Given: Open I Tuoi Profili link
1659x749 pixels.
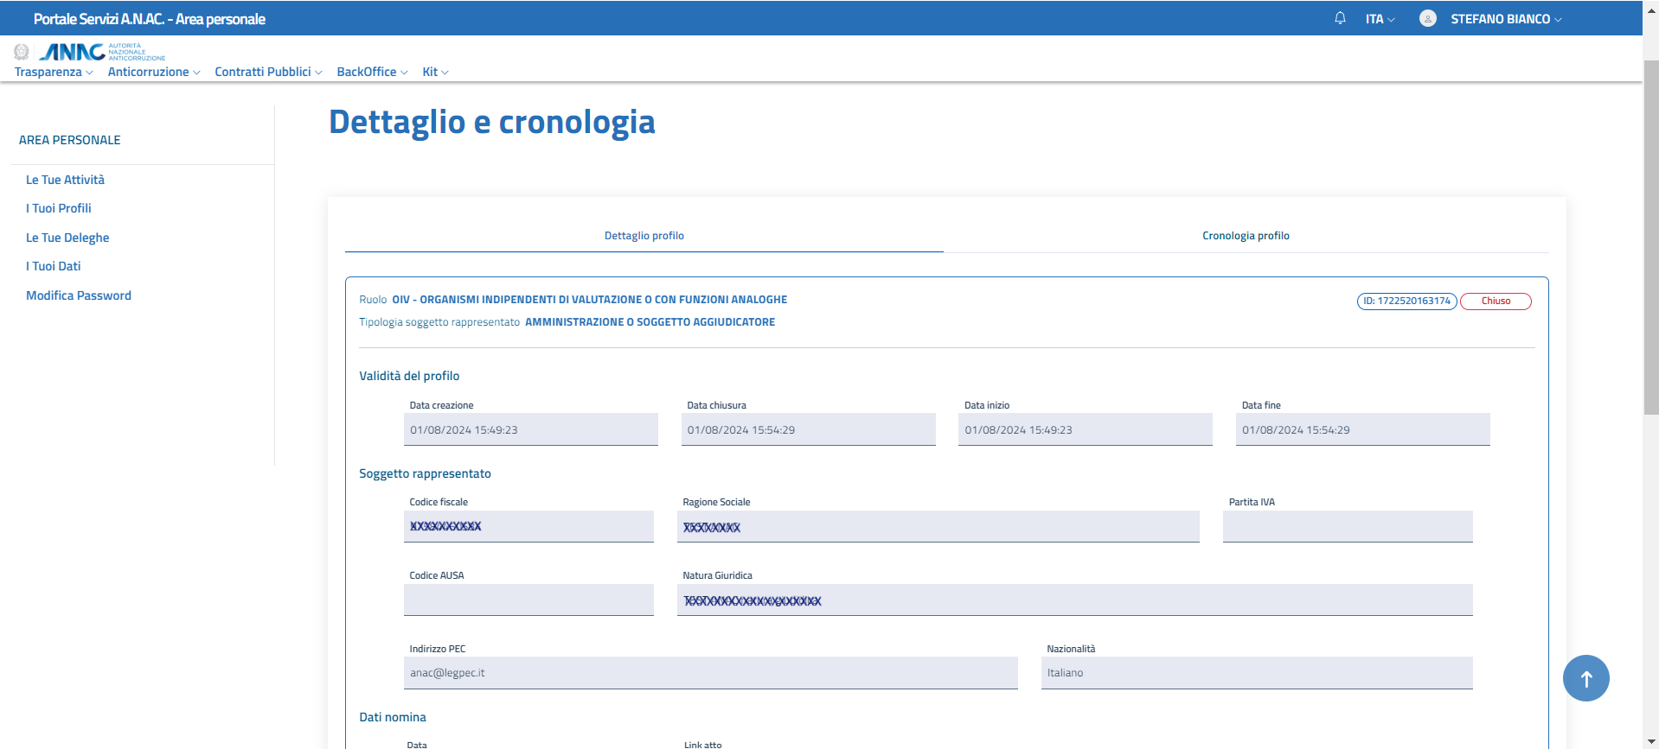Looking at the screenshot, I should pos(58,208).
